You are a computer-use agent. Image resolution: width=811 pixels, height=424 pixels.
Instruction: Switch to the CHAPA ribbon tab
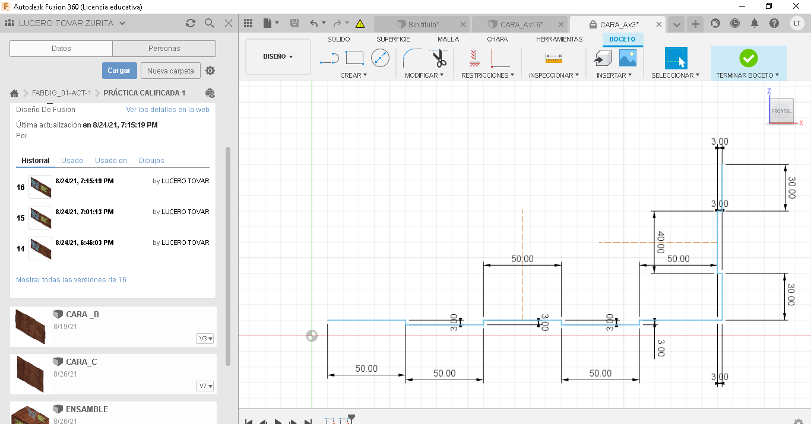(x=498, y=39)
